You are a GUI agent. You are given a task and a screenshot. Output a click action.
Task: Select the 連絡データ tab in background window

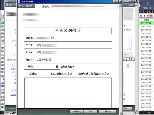coord(11,5)
